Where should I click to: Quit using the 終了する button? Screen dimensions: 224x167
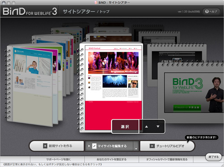point(213,157)
